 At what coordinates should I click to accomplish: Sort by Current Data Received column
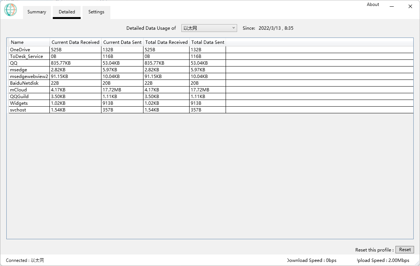[x=75, y=42]
